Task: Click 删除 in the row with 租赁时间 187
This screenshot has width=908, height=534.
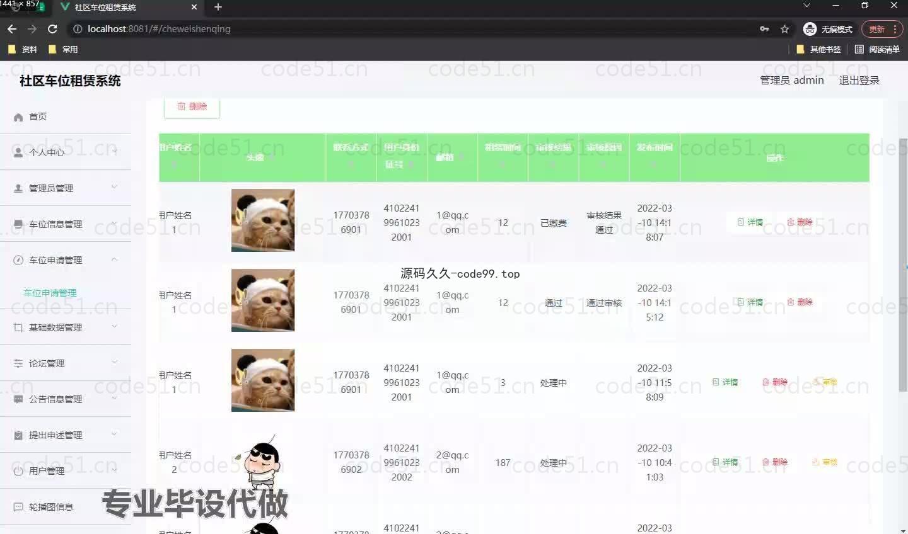Action: (775, 462)
